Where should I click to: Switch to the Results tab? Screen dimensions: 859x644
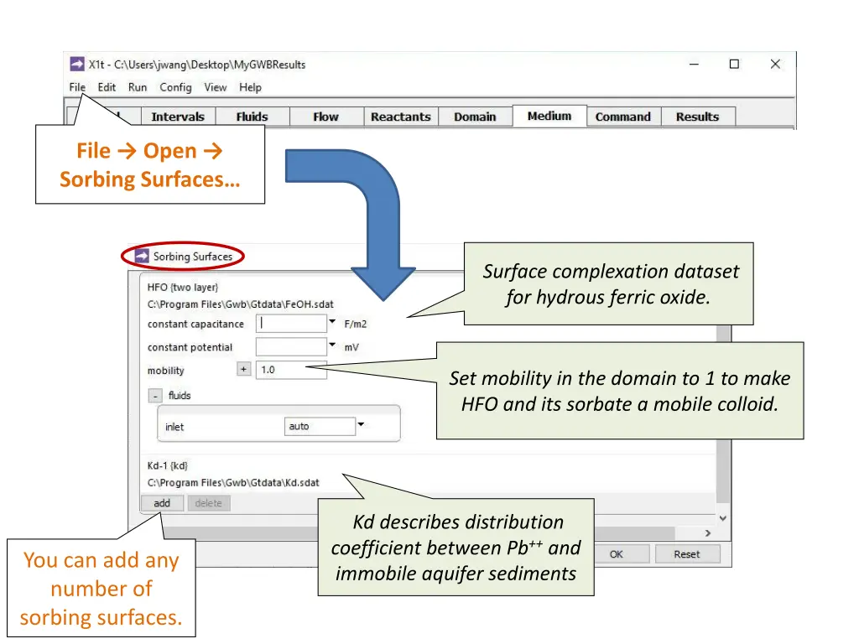point(697,117)
